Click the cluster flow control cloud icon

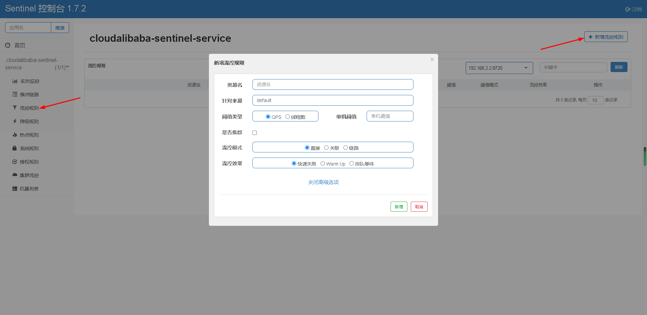tap(15, 175)
